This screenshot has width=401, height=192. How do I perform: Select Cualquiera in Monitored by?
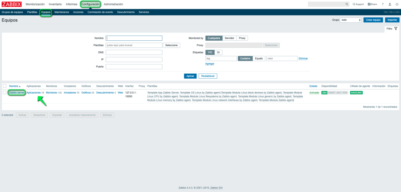point(214,38)
